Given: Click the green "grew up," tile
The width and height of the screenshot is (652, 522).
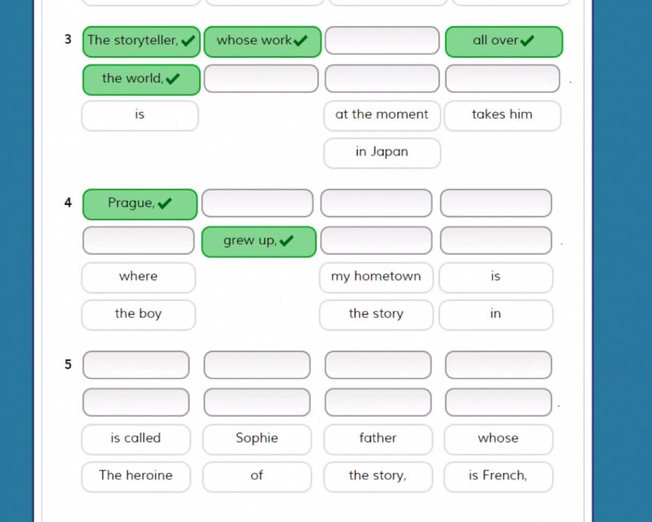Looking at the screenshot, I should [x=259, y=241].
